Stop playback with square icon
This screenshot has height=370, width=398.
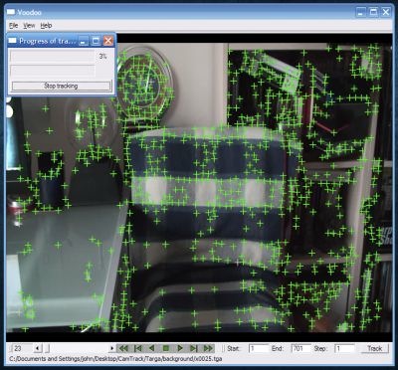[166, 348]
